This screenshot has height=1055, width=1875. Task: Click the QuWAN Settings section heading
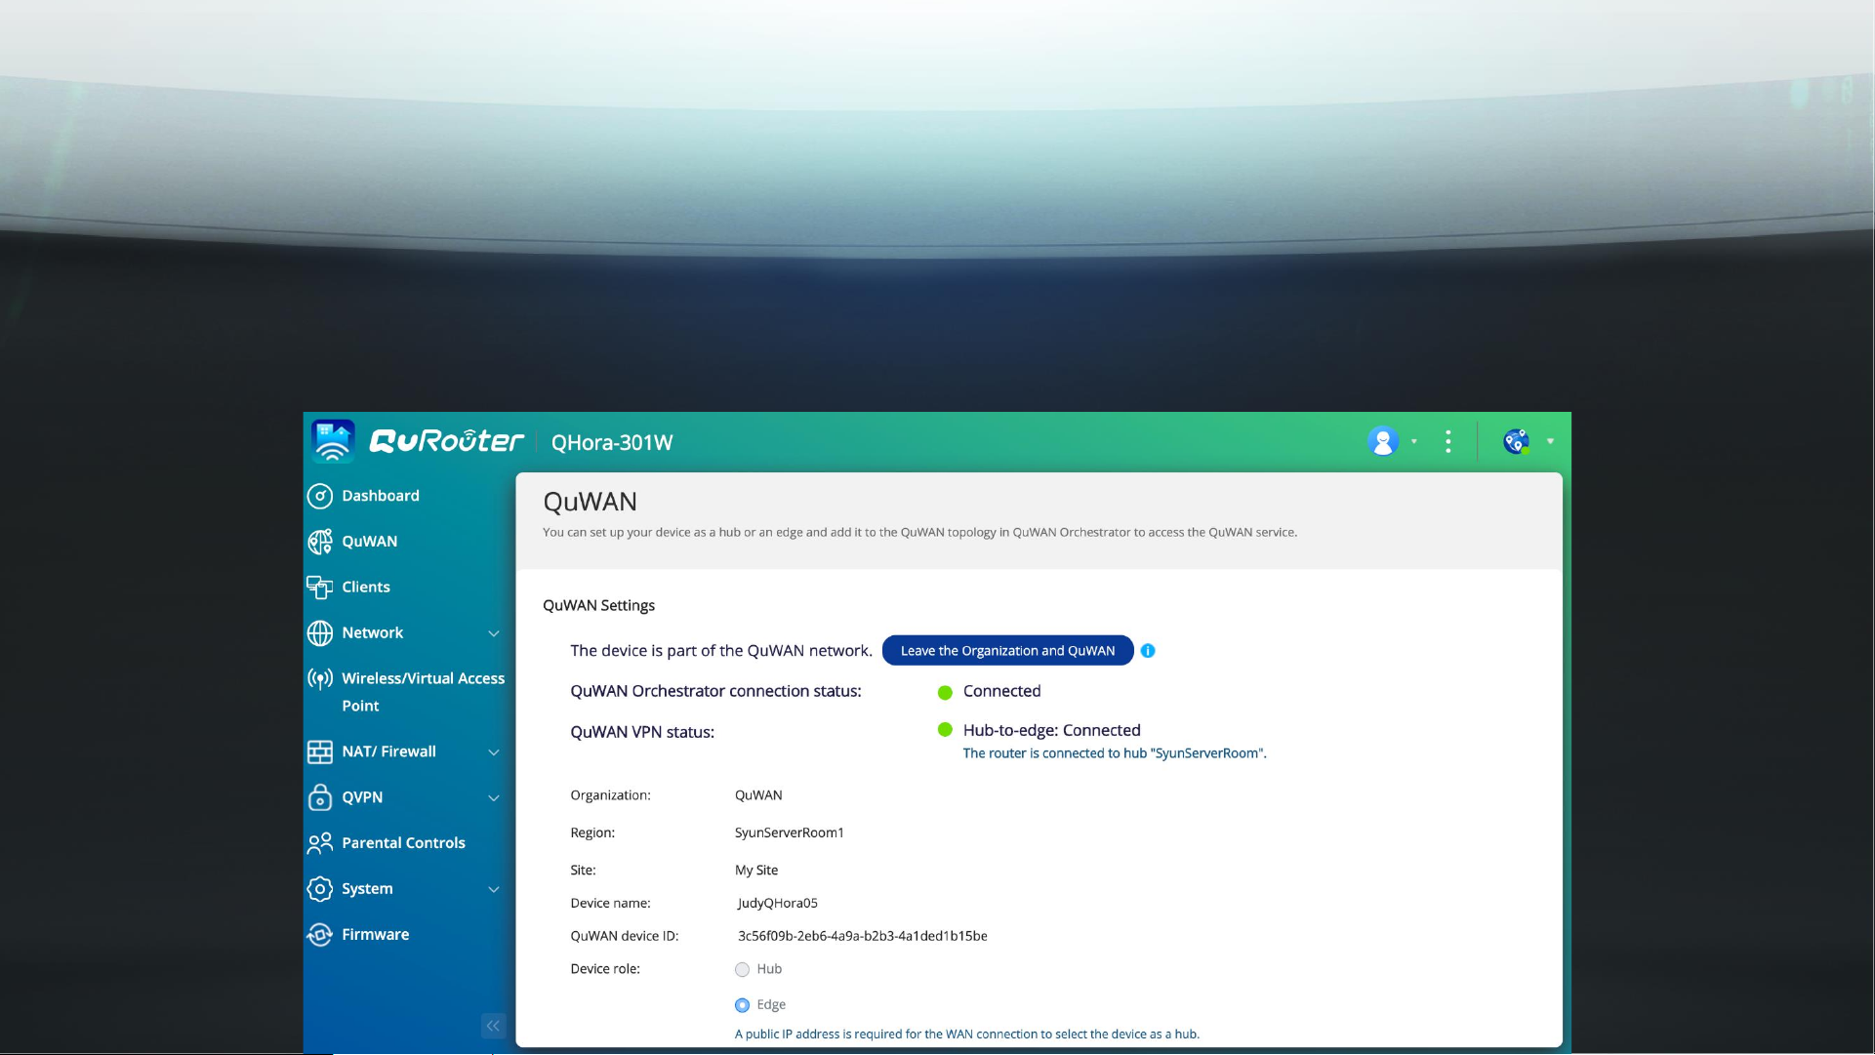pos(599,605)
